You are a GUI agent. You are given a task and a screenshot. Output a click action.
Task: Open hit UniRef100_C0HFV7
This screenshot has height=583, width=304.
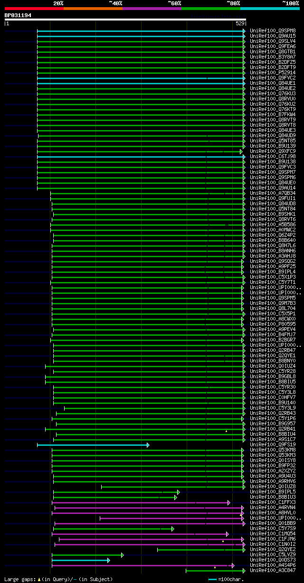[x=273, y=397]
